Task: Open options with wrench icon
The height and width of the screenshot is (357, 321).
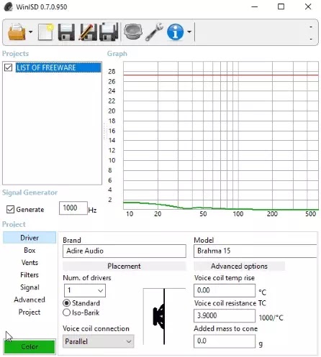Action: click(155, 32)
